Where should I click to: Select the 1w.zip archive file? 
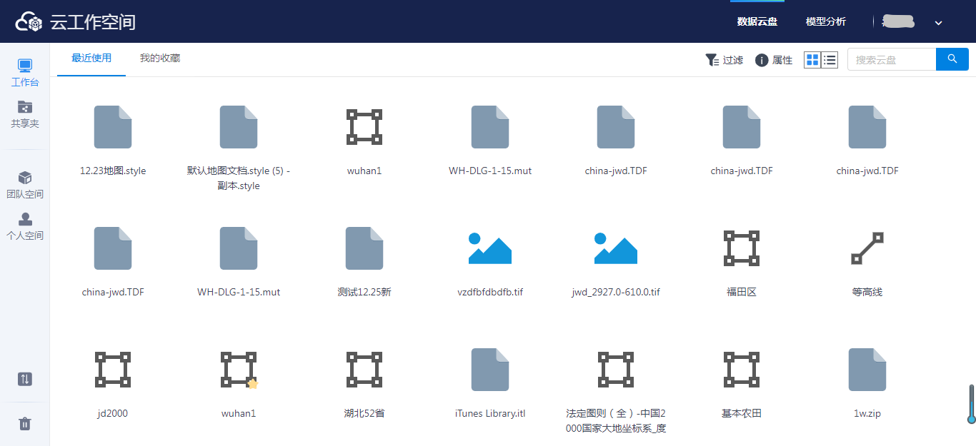pyautogui.click(x=867, y=370)
